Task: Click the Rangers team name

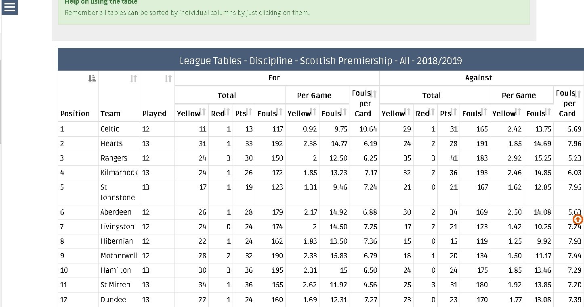Action: coord(114,158)
